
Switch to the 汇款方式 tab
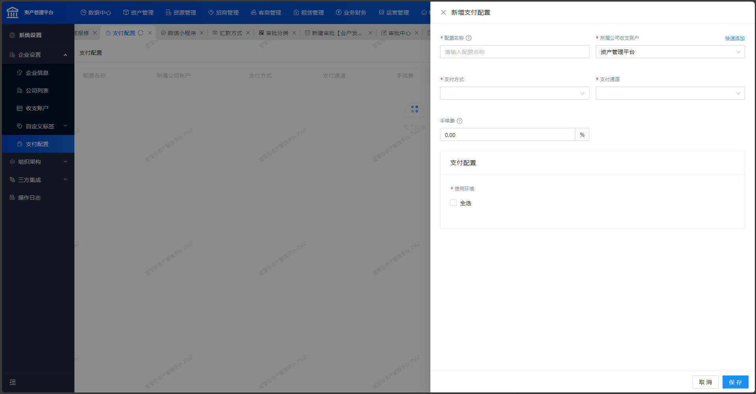tap(230, 33)
